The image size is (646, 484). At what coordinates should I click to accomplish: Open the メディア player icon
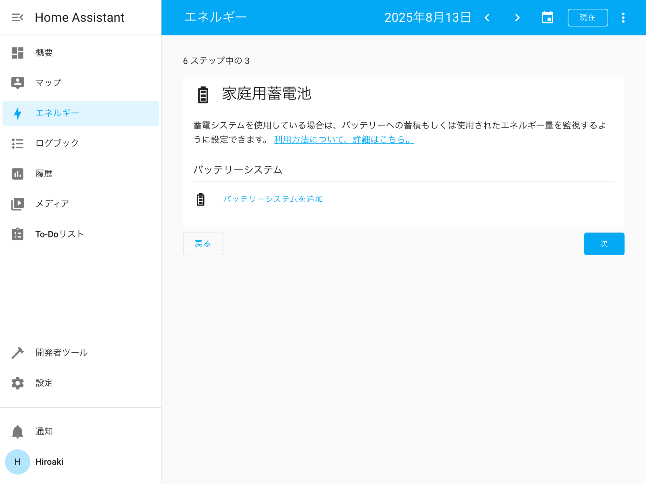[x=17, y=204]
